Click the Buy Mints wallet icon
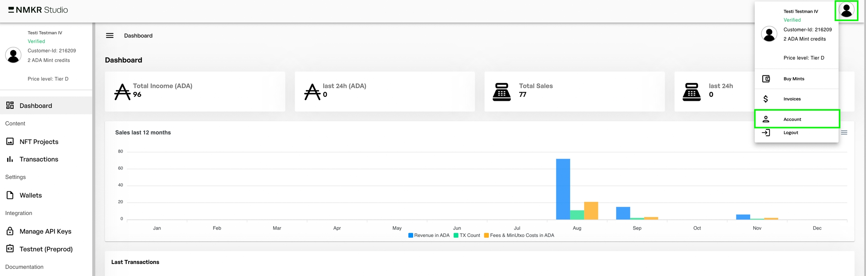Screen dimensions: 866x276 766,79
